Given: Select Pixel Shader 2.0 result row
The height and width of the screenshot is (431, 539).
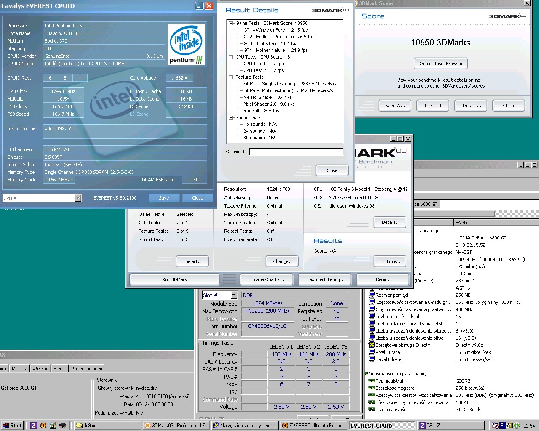Looking at the screenshot, I should (x=269, y=104).
